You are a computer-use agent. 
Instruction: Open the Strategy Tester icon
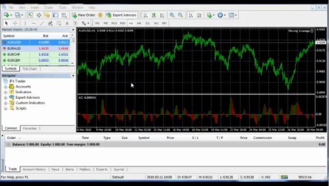64,15
